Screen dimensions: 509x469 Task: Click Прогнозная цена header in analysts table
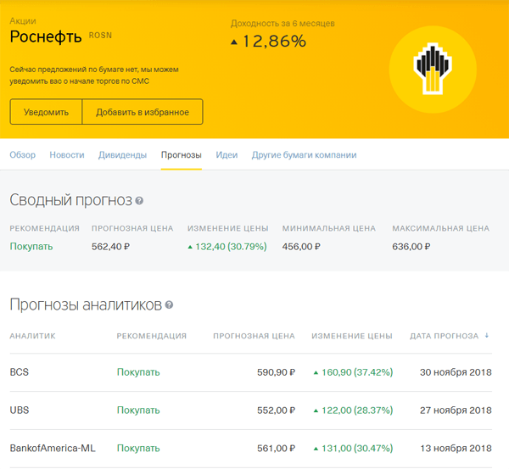click(x=254, y=336)
